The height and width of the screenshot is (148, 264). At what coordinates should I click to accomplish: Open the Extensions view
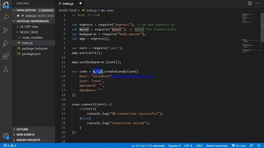6,56
